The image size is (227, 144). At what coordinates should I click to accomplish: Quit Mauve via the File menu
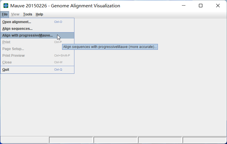pos(6,70)
